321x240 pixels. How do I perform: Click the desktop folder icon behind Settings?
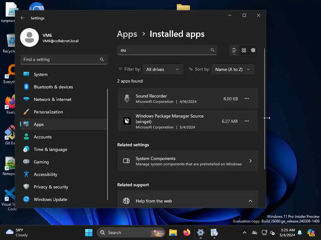click(x=183, y=7)
